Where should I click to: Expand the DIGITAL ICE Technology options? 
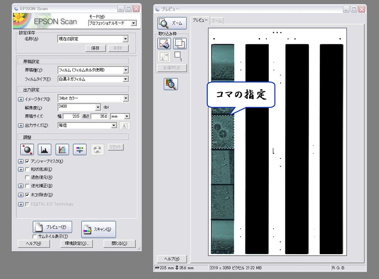[x=21, y=204]
